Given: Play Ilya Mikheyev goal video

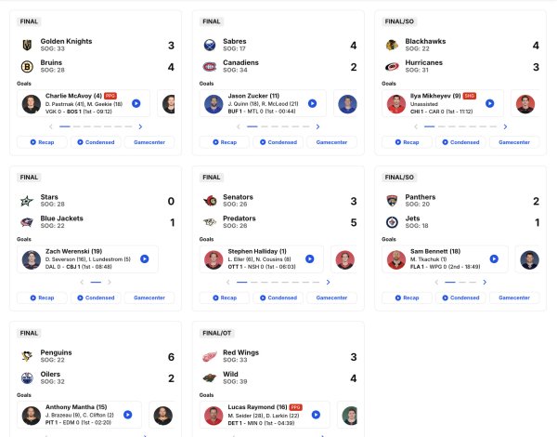Looking at the screenshot, I should 489,104.
